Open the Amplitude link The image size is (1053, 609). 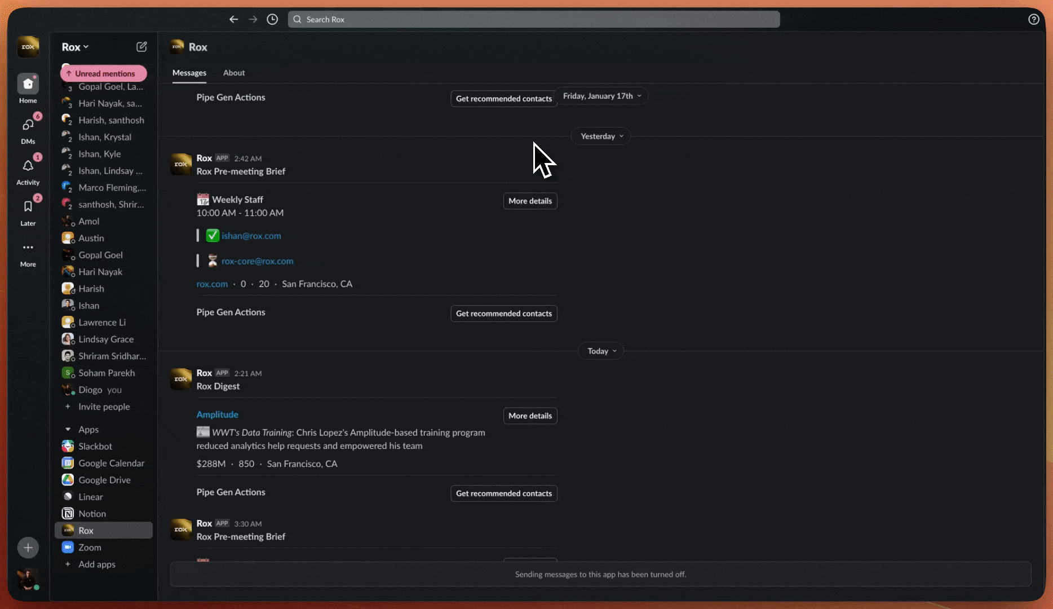pyautogui.click(x=217, y=414)
